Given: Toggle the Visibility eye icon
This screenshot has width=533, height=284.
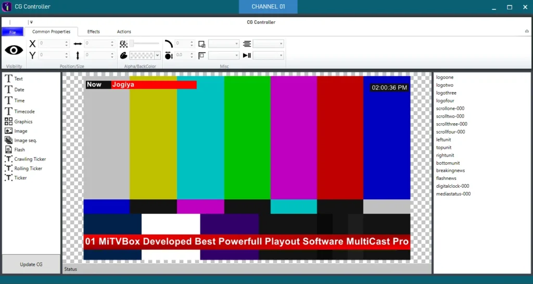Looking at the screenshot, I should tap(14, 50).
